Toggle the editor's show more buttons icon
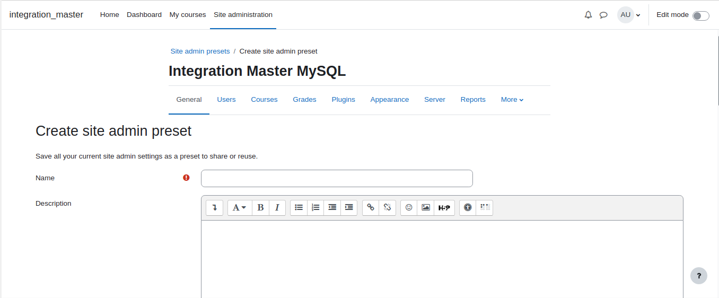719x298 pixels. [214, 208]
